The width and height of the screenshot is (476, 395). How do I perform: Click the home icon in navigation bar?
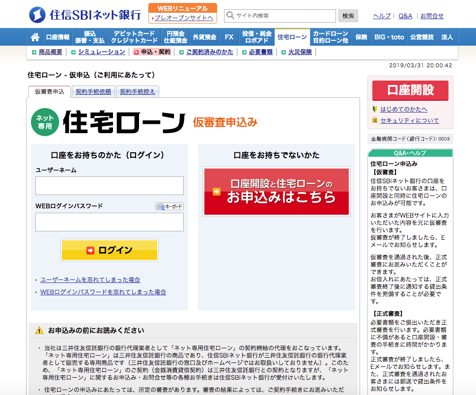tap(35, 37)
